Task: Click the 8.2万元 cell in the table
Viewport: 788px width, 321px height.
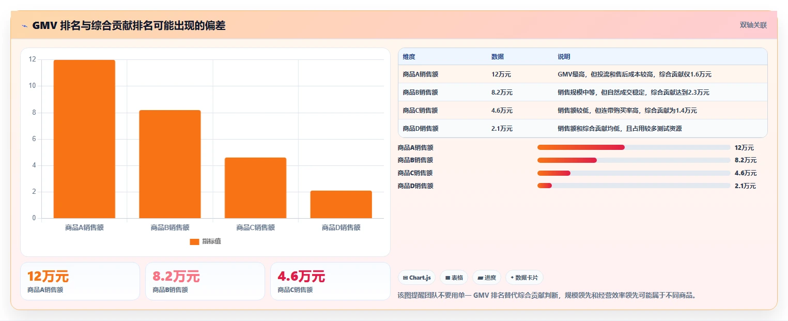Action: (502, 93)
